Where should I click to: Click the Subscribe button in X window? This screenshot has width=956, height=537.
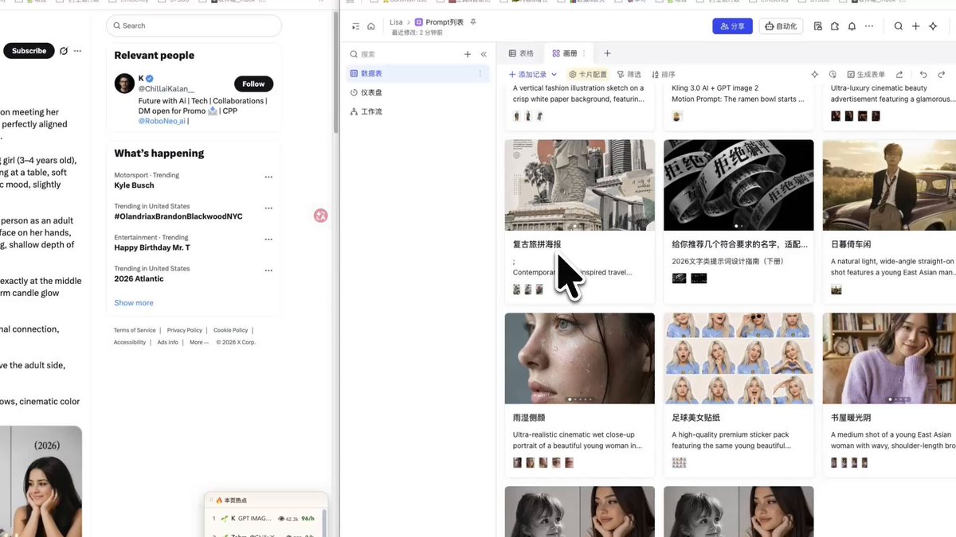29,51
